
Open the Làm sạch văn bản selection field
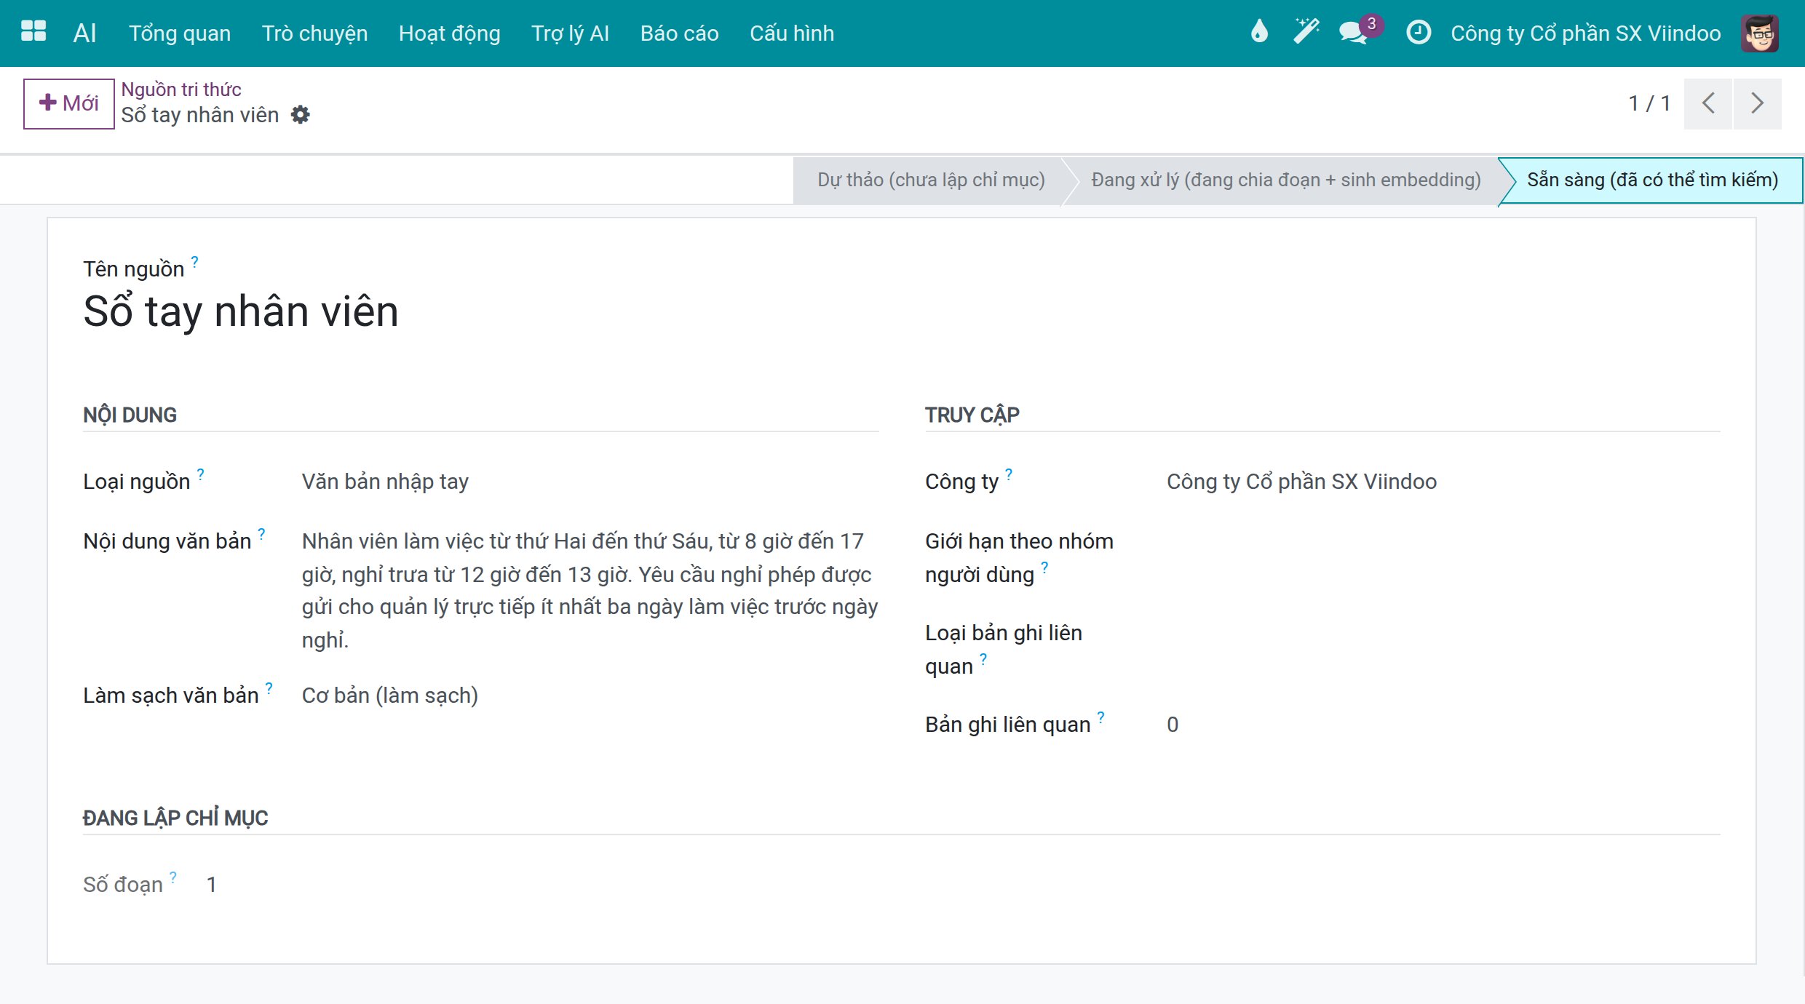[x=590, y=696]
